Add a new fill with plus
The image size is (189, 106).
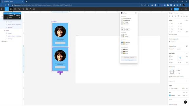pyautogui.click(x=187, y=92)
